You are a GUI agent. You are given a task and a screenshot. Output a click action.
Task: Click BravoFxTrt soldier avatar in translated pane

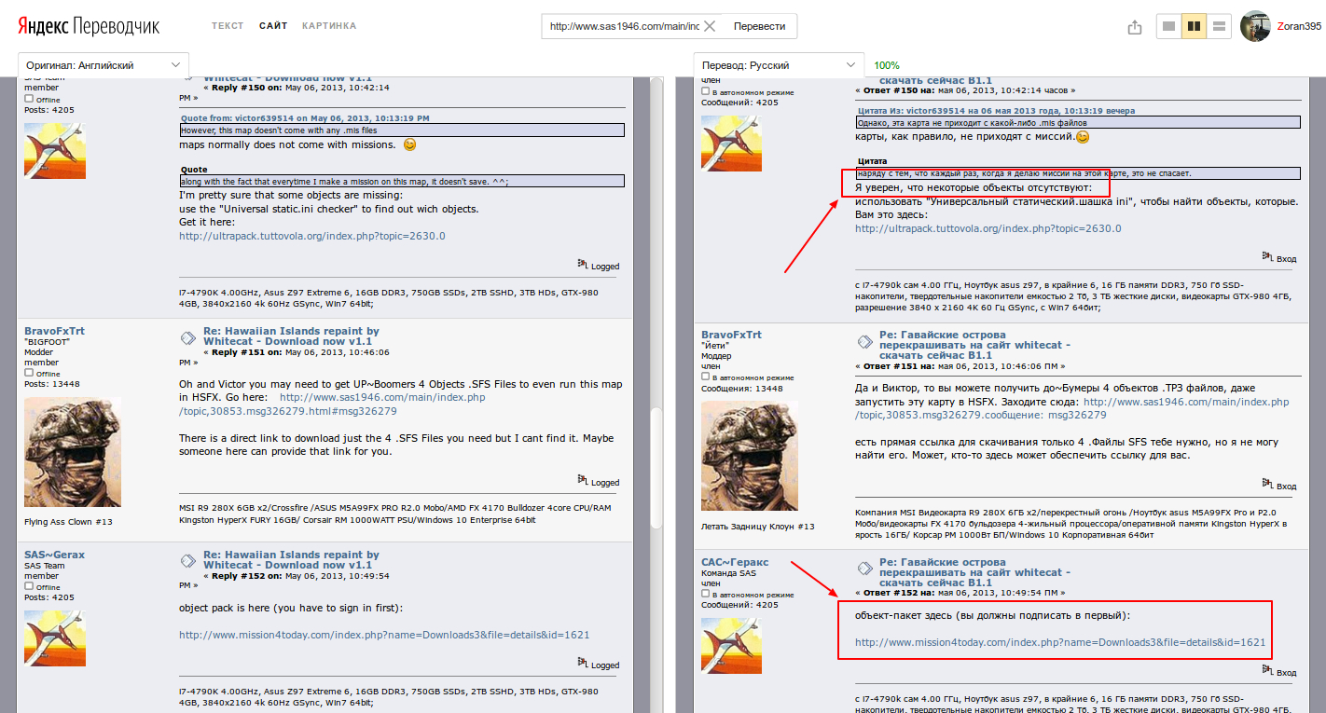749,458
